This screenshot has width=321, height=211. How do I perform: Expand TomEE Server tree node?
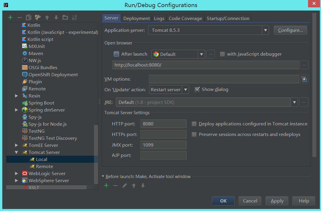(x=17, y=145)
